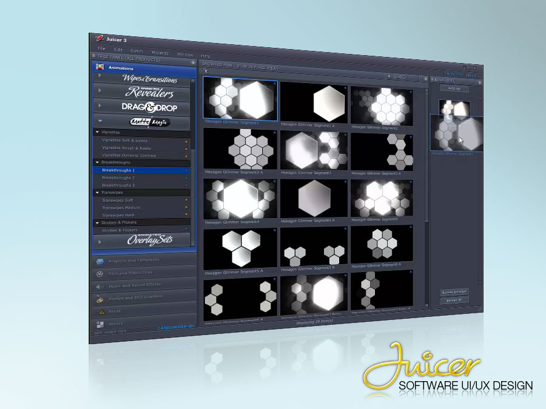This screenshot has width=546, height=409.
Task: Open the Wizards menu
Action: tap(160, 53)
